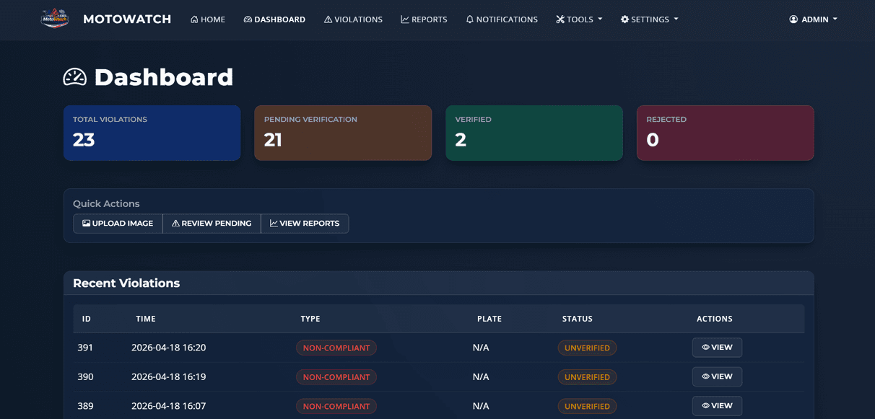The image size is (875, 419).
Task: Open the Pending Verification card
Action: click(343, 133)
